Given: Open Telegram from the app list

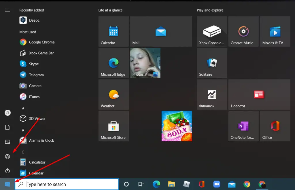Looking at the screenshot, I should click(32, 75).
